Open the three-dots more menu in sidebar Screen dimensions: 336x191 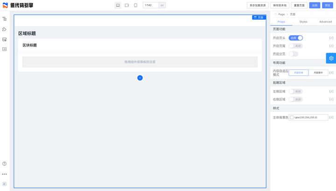point(4,174)
